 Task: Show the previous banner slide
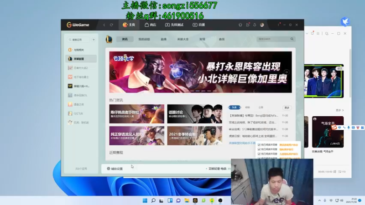114,72
